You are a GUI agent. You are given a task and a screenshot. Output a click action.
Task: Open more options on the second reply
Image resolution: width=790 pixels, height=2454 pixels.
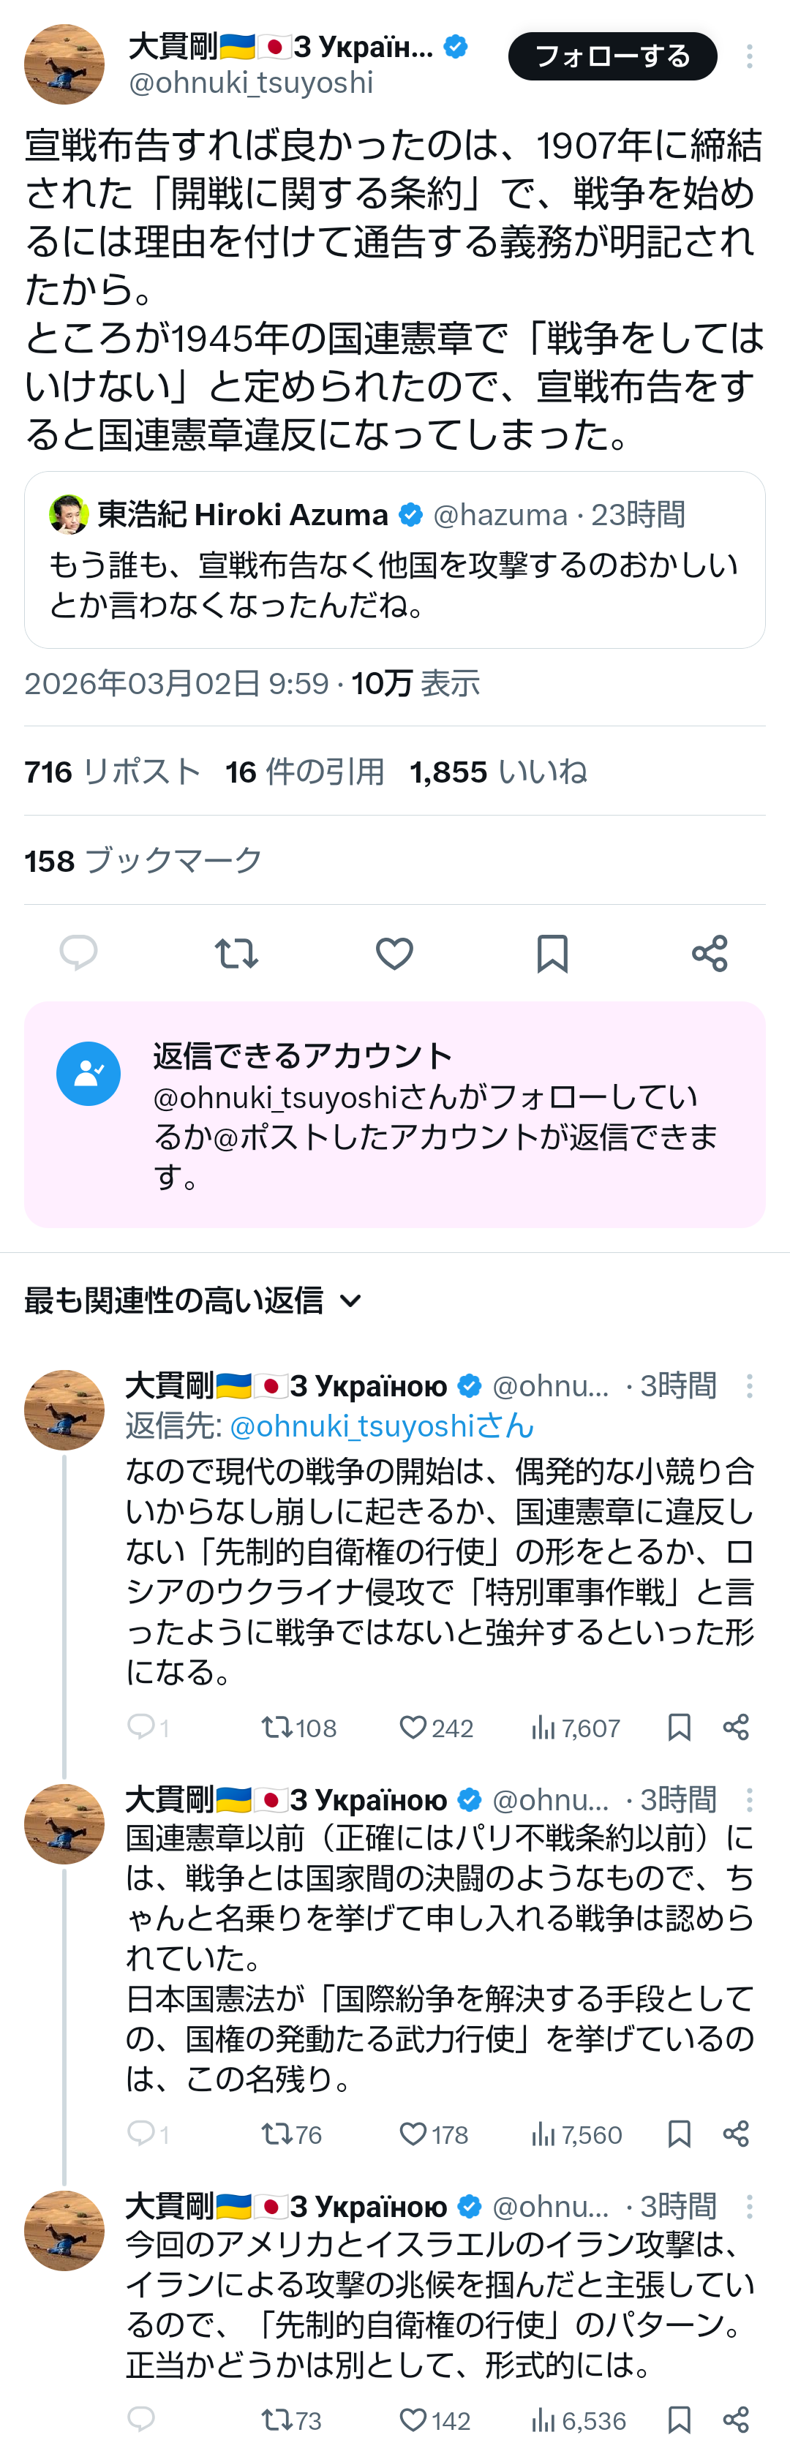pos(750,1799)
